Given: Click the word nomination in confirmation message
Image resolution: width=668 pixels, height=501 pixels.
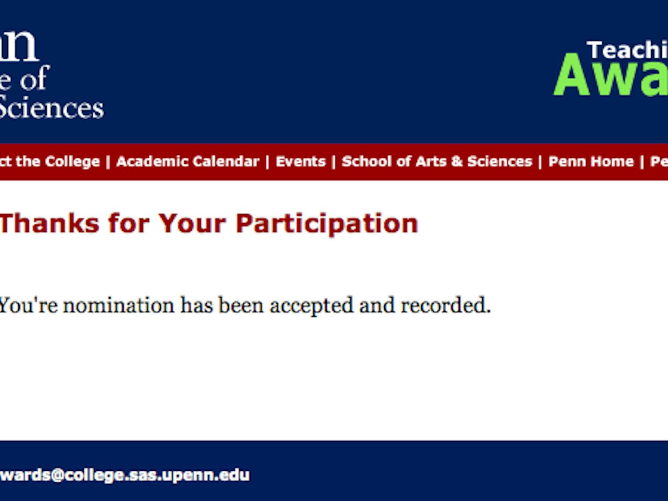Looking at the screenshot, I should (x=118, y=305).
